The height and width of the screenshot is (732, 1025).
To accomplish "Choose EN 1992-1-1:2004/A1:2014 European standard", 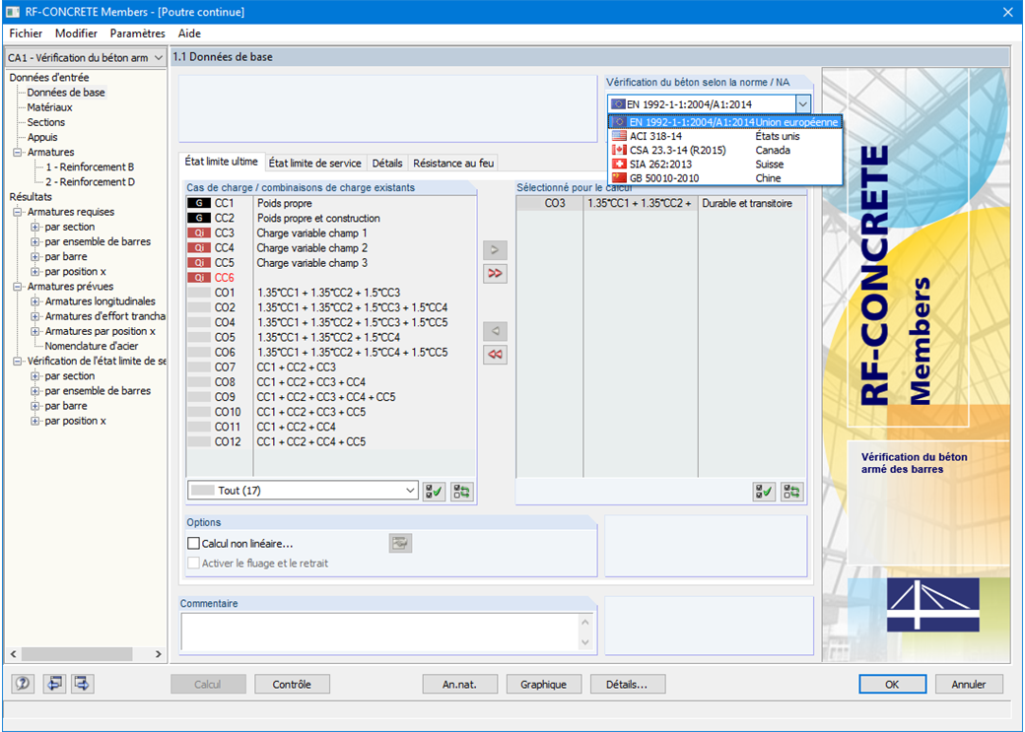I will pos(725,122).
